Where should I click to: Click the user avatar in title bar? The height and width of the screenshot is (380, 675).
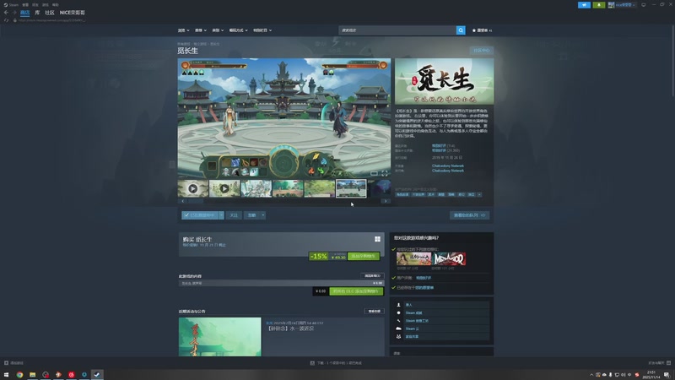(611, 5)
